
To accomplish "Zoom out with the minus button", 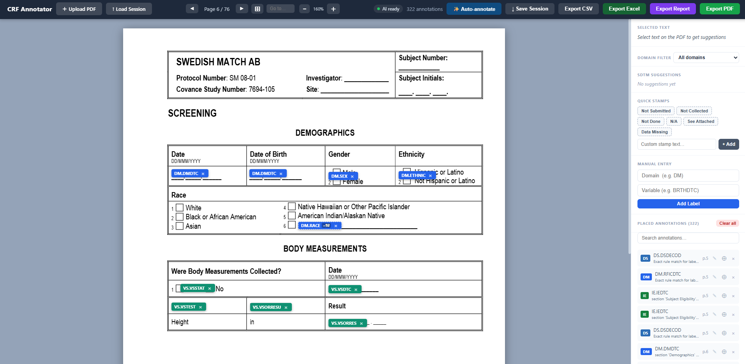I will coord(305,9).
